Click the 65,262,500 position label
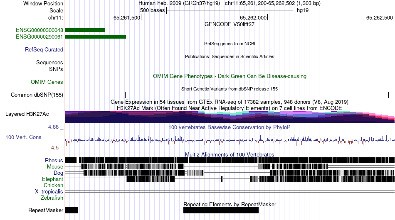The height and width of the screenshot is (220, 395). pyautogui.click(x=380, y=17)
